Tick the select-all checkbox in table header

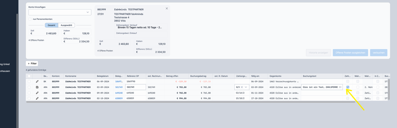[x=29, y=76]
